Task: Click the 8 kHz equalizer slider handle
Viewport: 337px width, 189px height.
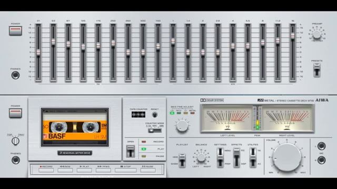Action: tap(263, 43)
